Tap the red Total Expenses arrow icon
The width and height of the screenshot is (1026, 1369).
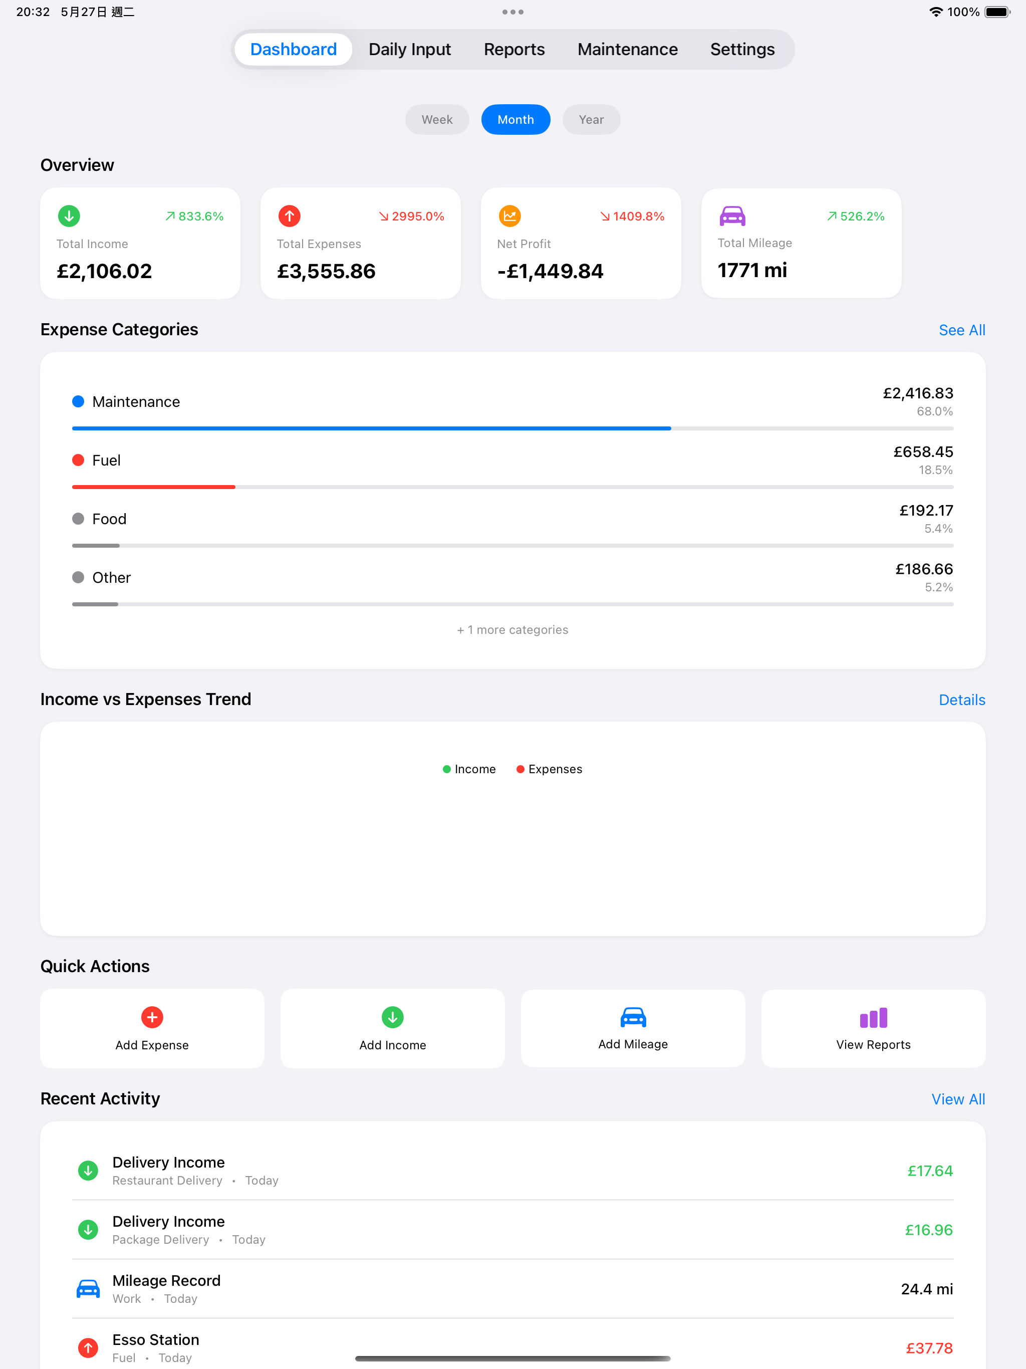pos(289,216)
